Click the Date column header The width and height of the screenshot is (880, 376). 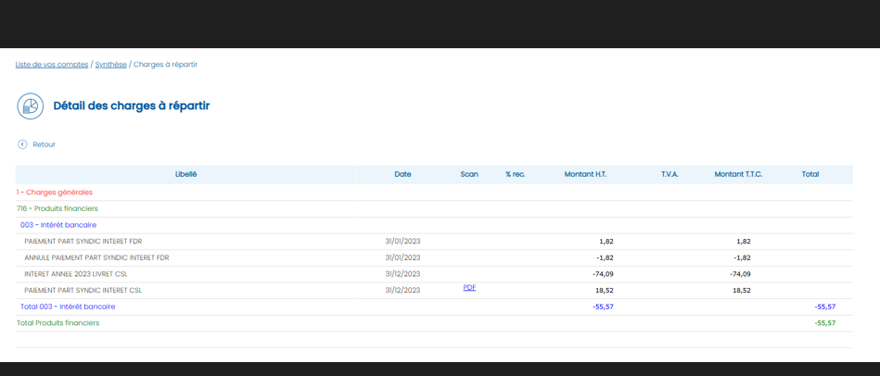coord(402,174)
